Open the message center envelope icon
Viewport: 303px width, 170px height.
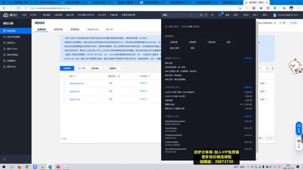tap(220, 15)
